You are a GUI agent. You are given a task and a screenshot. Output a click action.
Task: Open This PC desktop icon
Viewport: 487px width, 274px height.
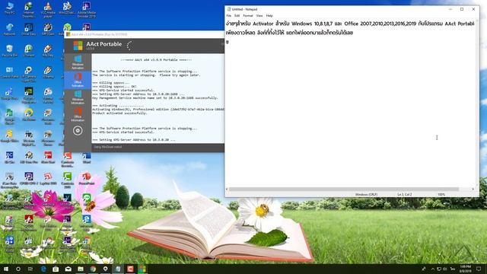click(10, 8)
